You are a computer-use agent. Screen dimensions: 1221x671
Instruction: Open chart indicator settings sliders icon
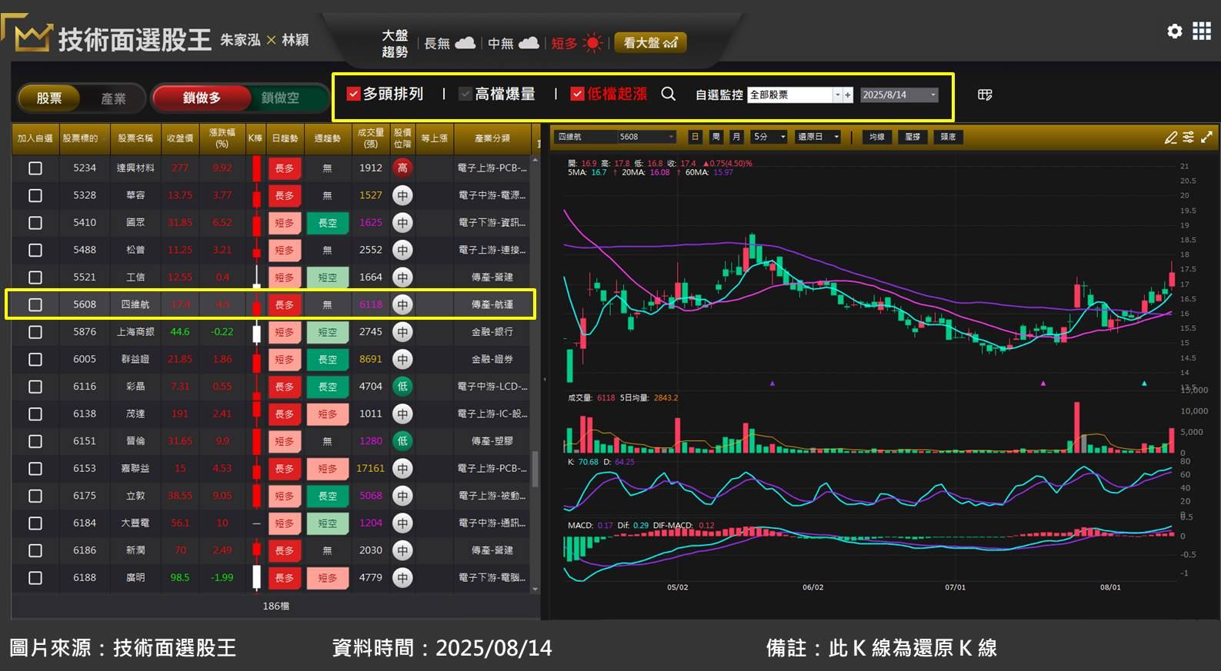pos(1189,137)
